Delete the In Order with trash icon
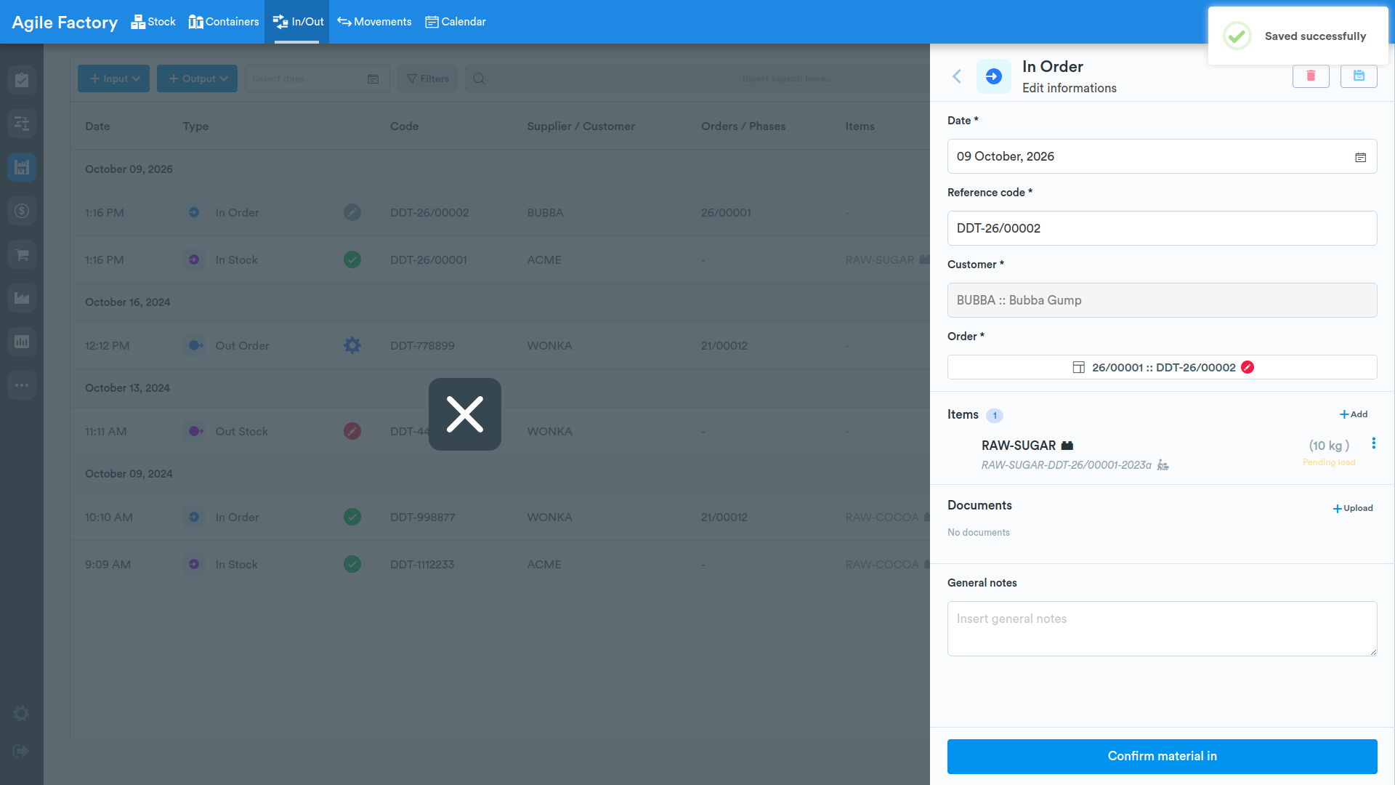 click(x=1311, y=76)
